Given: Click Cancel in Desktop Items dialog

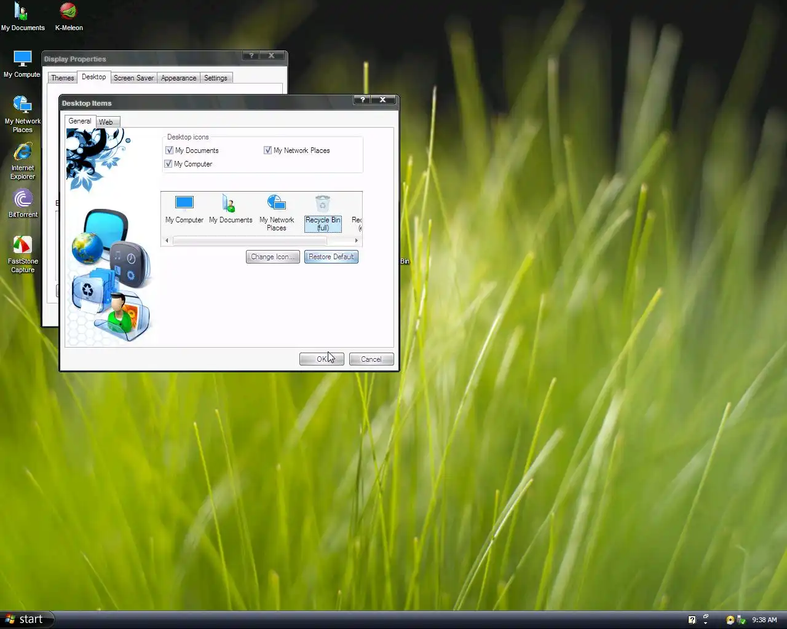Looking at the screenshot, I should click(371, 359).
